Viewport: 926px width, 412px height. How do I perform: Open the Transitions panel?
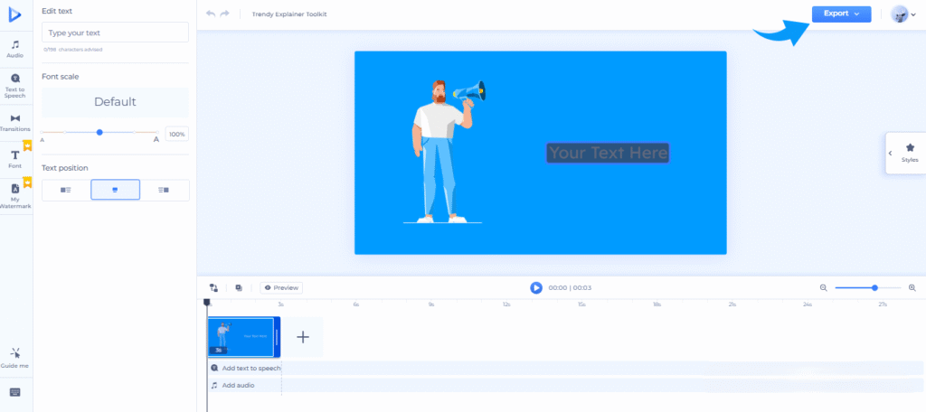(15, 122)
